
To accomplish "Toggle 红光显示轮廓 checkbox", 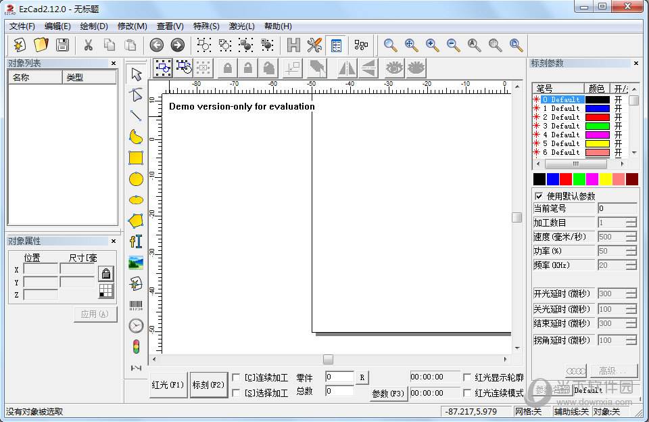I will click(467, 377).
